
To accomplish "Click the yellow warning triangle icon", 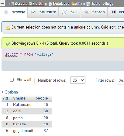I will (x=8, y=28).
